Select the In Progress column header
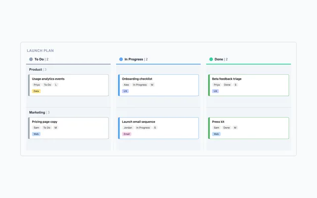 (158, 59)
